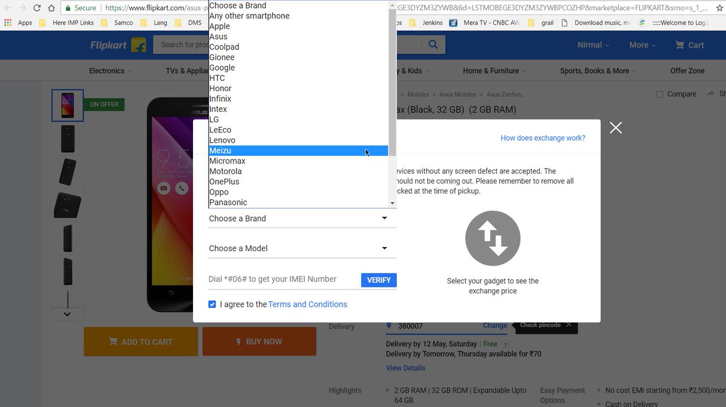Viewport: 726px width, 407px height.
Task: Reload the page with refresh icon
Action: click(37, 8)
